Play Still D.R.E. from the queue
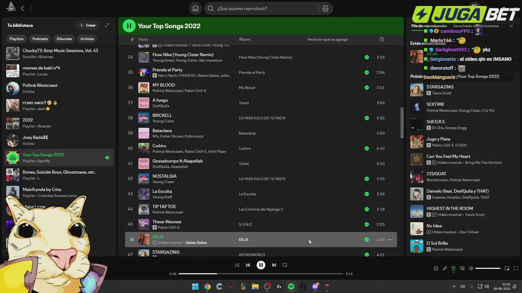This screenshot has width=522, height=293. coord(417,125)
